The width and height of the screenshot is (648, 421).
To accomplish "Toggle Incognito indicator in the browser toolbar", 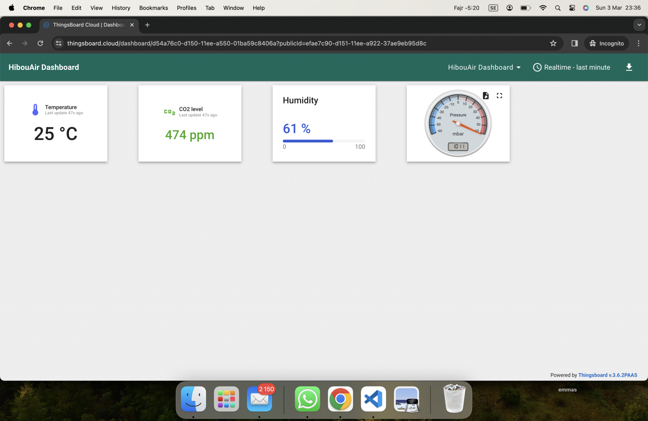I will point(606,43).
